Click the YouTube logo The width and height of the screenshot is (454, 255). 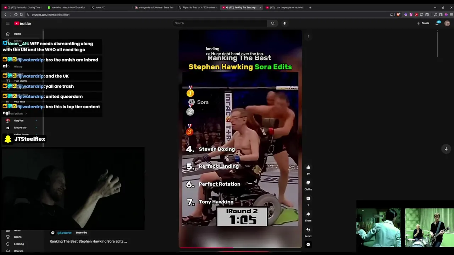[23, 23]
